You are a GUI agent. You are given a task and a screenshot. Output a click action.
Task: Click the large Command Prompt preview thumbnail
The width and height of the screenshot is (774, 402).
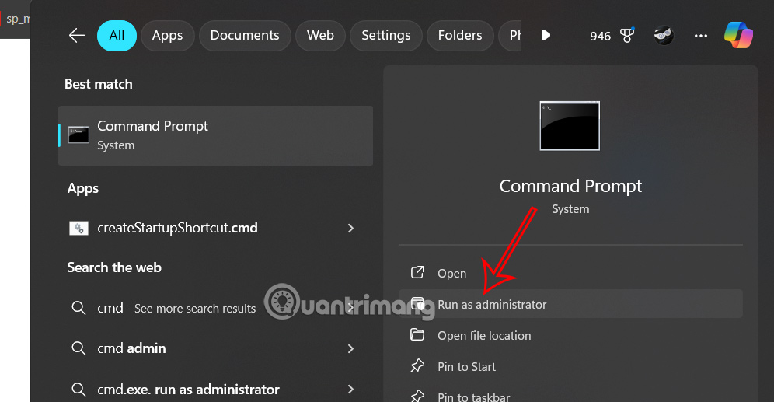tap(570, 126)
